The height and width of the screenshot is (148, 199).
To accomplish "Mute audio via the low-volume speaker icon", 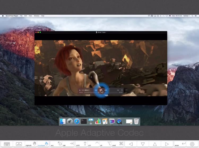I will pos(80,90).
